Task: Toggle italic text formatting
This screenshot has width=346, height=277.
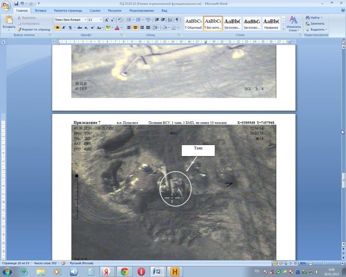Action: pos(64,28)
